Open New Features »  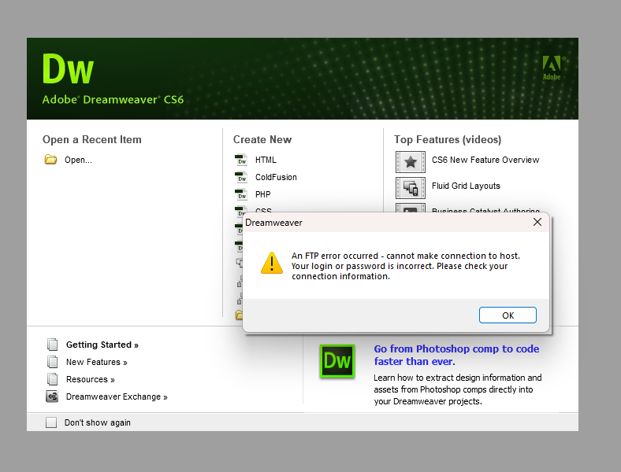(x=97, y=362)
